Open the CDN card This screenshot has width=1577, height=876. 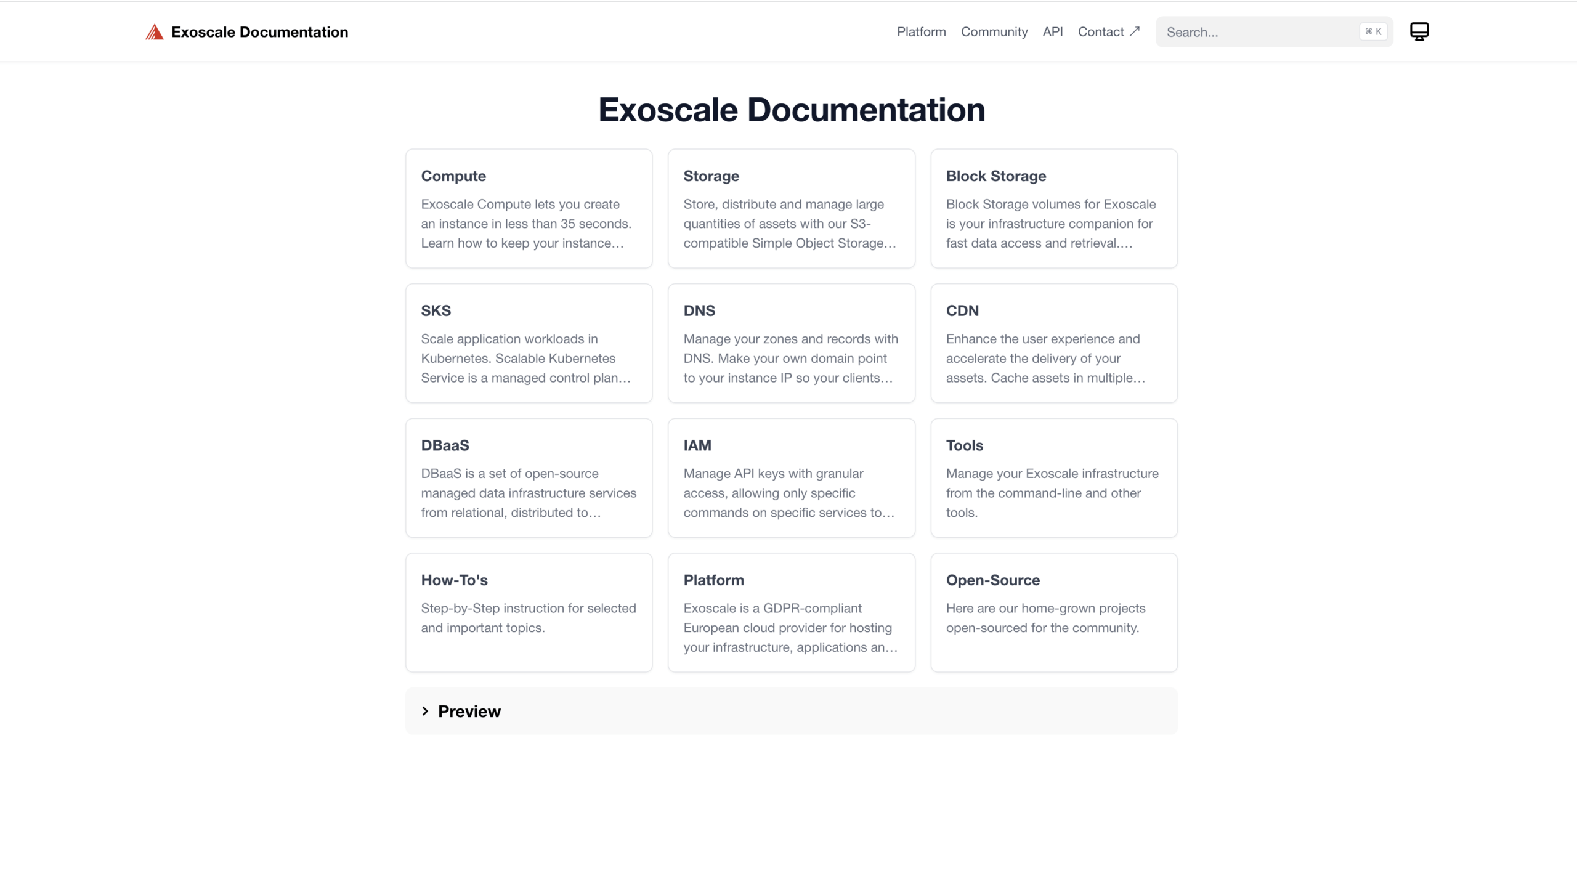(x=1054, y=343)
